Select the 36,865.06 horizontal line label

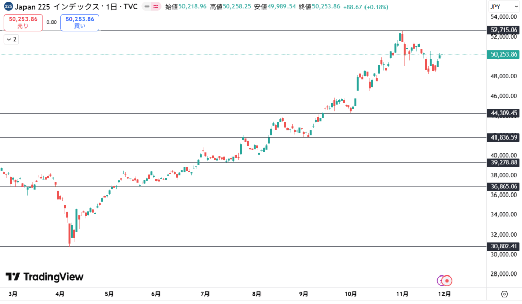[504, 187]
